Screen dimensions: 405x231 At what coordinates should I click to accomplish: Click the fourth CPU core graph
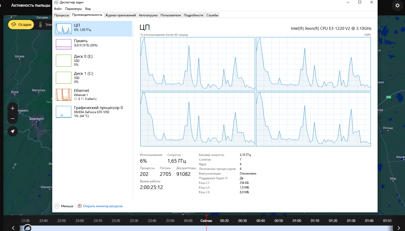pyautogui.click(x=313, y=119)
